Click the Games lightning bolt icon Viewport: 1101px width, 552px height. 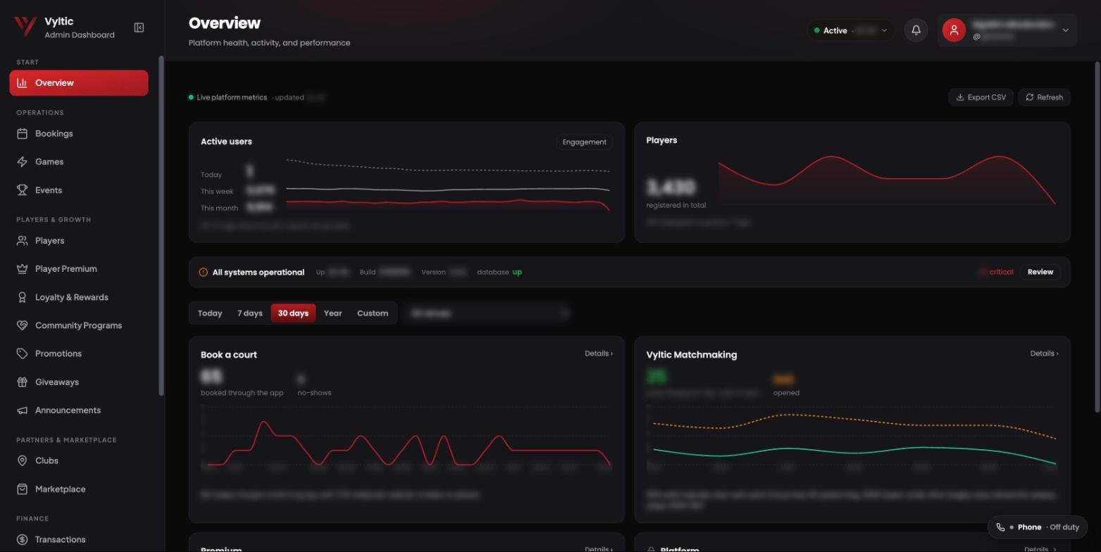pyautogui.click(x=23, y=162)
